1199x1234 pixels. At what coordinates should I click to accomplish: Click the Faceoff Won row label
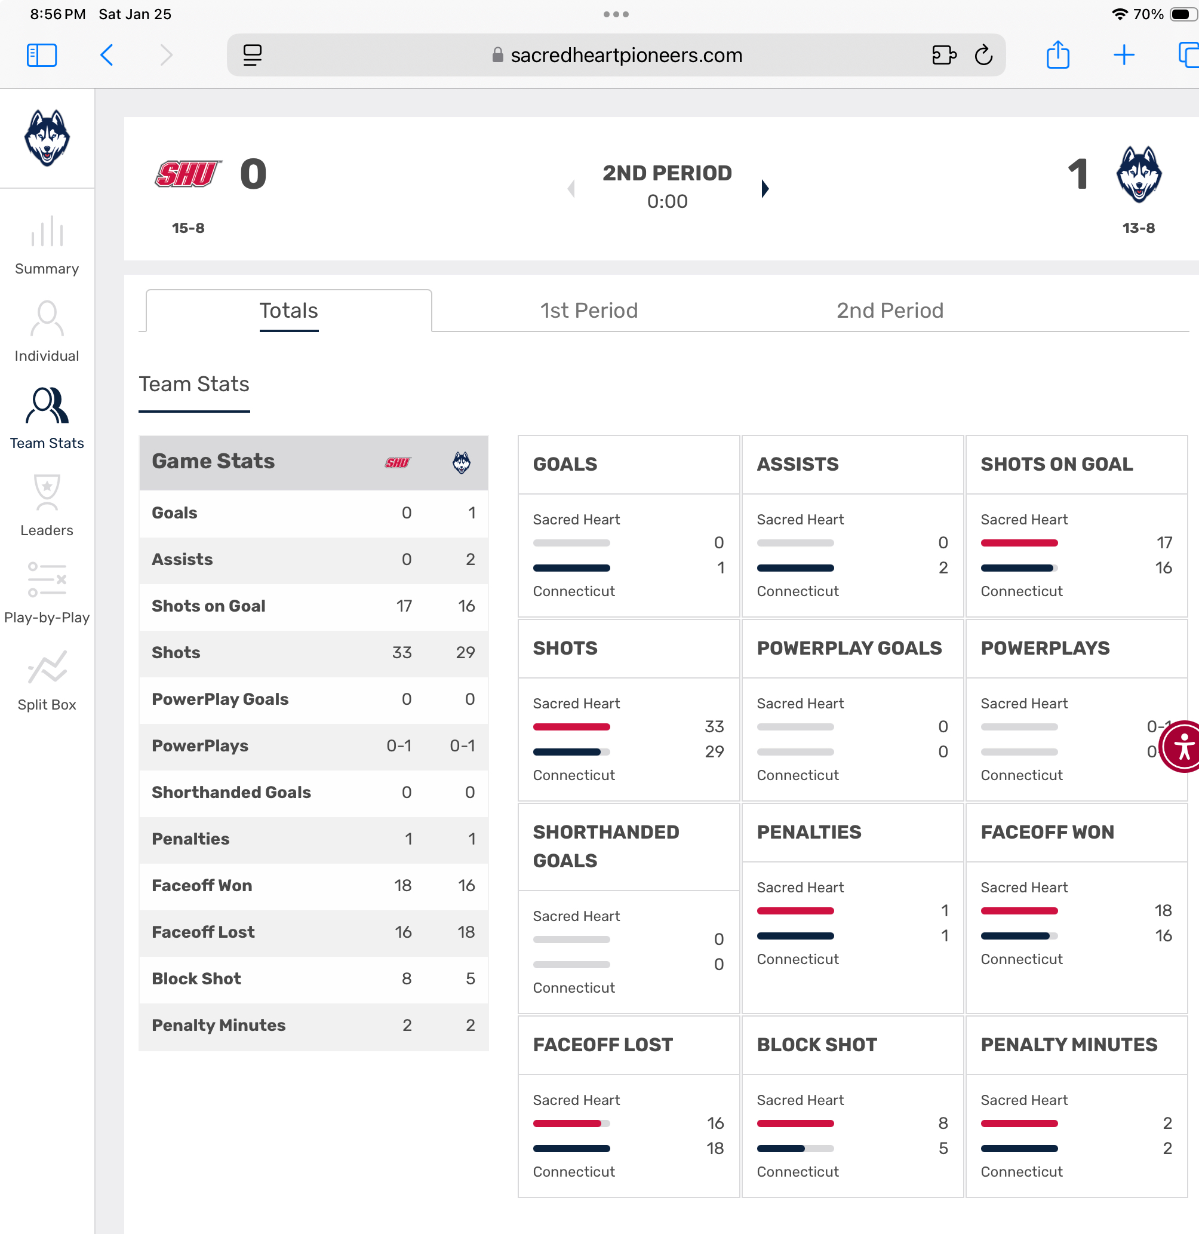tap(201, 886)
